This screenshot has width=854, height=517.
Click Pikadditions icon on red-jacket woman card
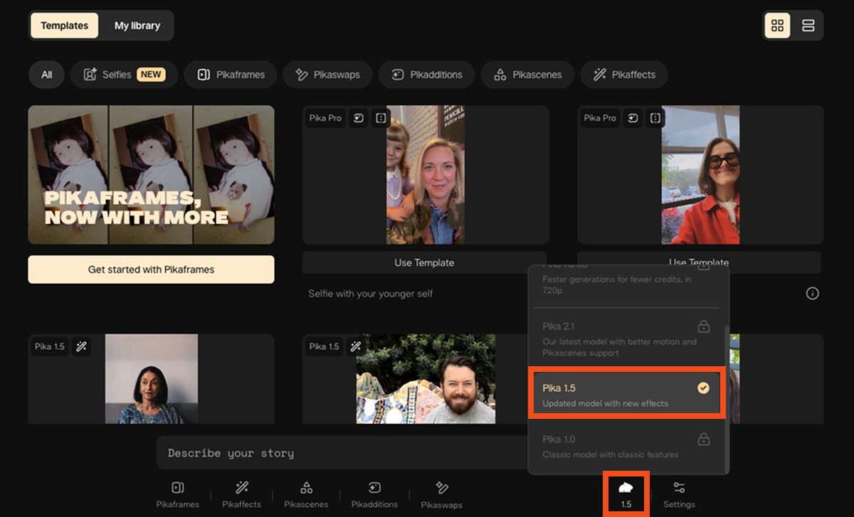pyautogui.click(x=633, y=118)
